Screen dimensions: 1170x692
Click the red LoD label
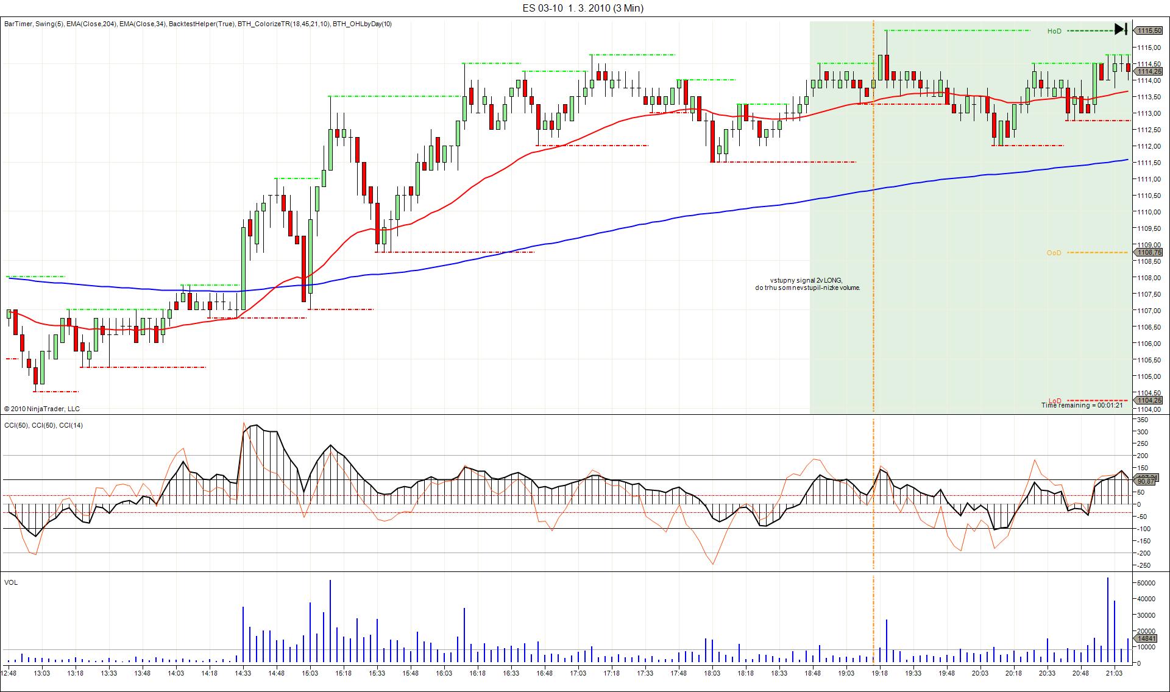[1054, 400]
